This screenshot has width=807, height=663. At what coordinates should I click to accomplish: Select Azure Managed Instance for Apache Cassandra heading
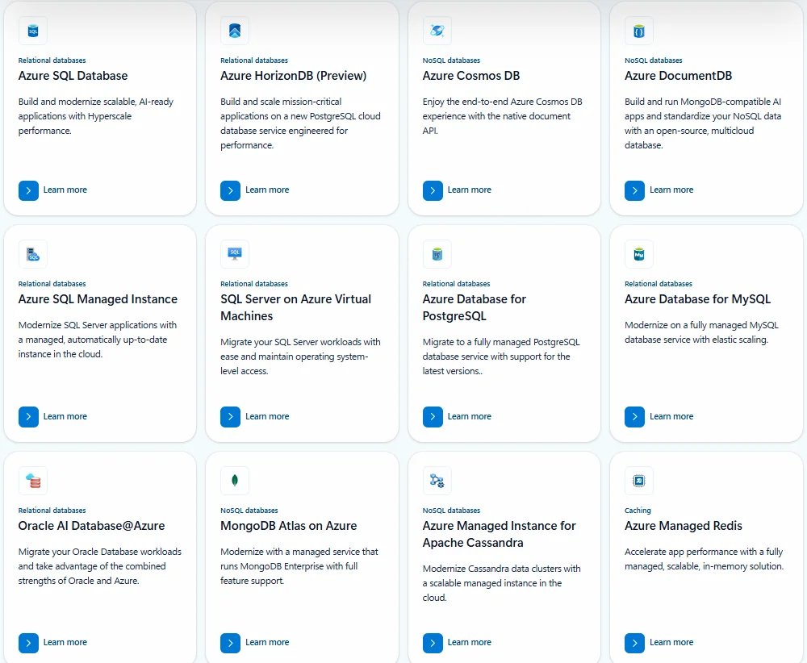pyautogui.click(x=500, y=534)
